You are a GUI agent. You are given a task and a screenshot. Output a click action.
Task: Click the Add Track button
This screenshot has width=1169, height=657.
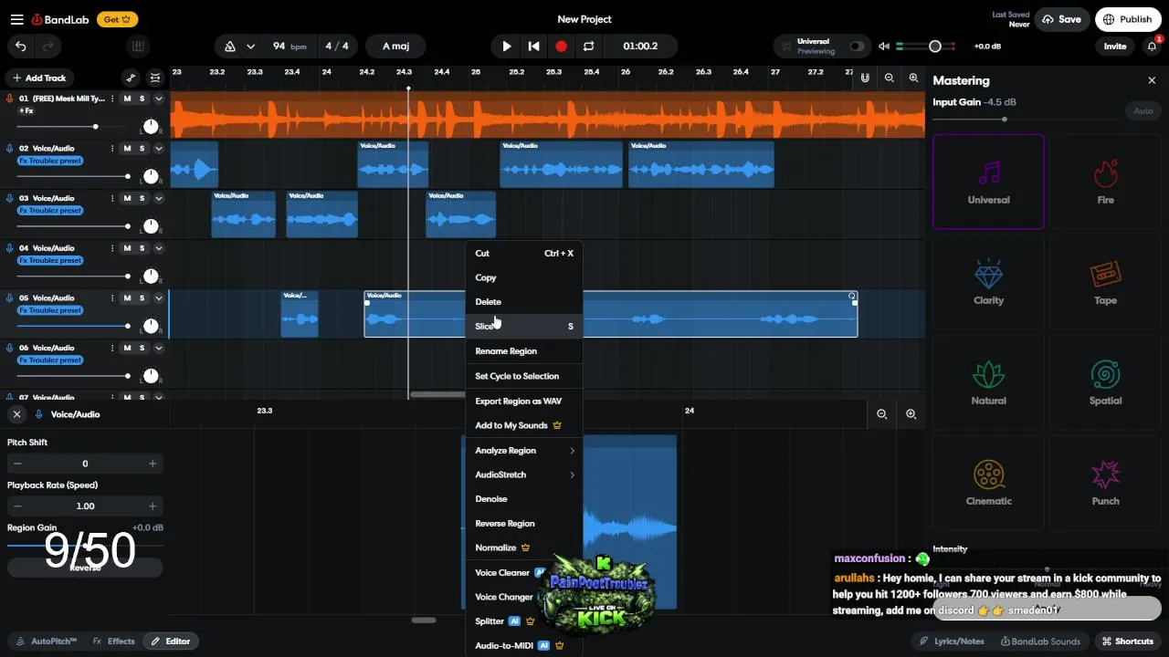coord(39,78)
